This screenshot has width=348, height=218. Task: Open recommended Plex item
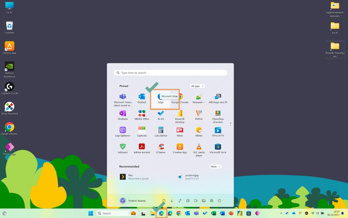point(134,177)
